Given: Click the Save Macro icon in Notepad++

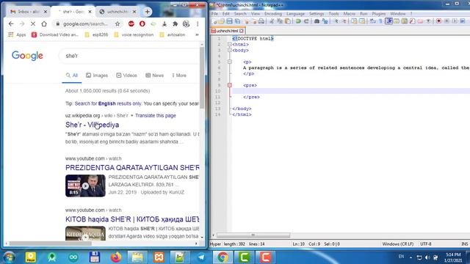Looking at the screenshot, I should pos(463,21).
